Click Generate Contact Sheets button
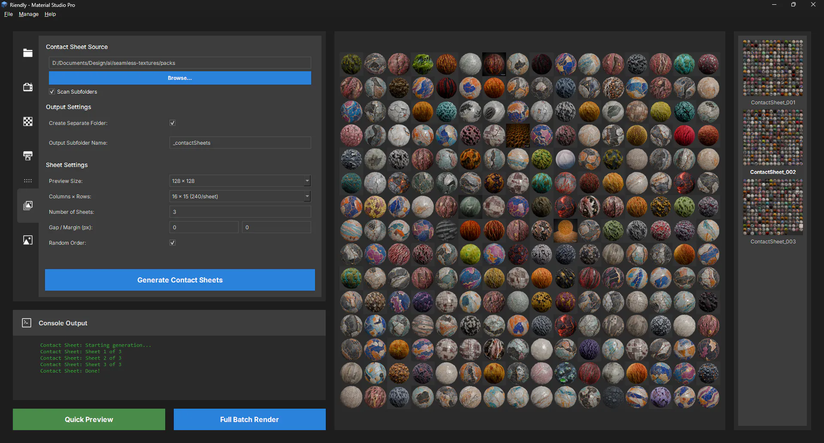 point(180,280)
